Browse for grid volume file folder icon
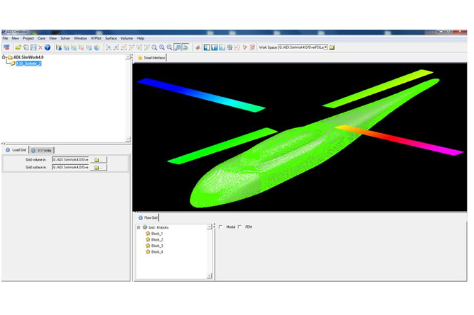Viewport: 474px width, 315px height. [98, 159]
